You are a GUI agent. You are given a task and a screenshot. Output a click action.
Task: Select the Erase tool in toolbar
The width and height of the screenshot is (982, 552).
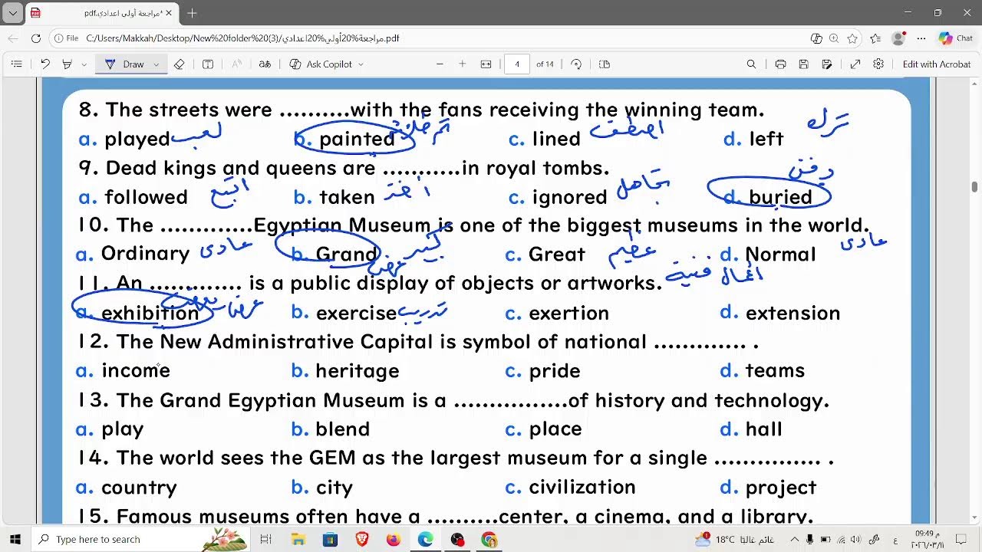coord(179,64)
